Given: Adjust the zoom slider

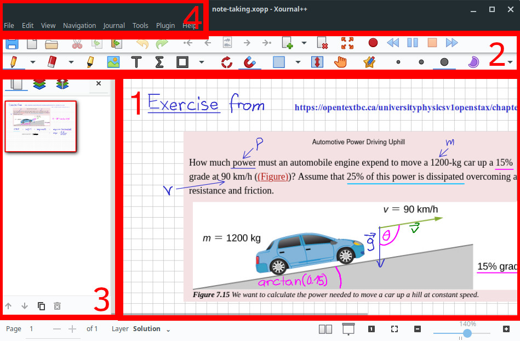Looking at the screenshot, I should [x=467, y=333].
